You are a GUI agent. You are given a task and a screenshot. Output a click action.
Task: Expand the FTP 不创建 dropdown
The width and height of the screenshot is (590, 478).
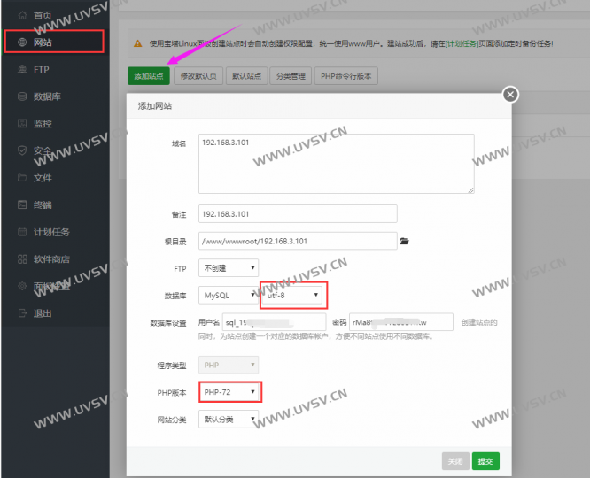coord(229,268)
